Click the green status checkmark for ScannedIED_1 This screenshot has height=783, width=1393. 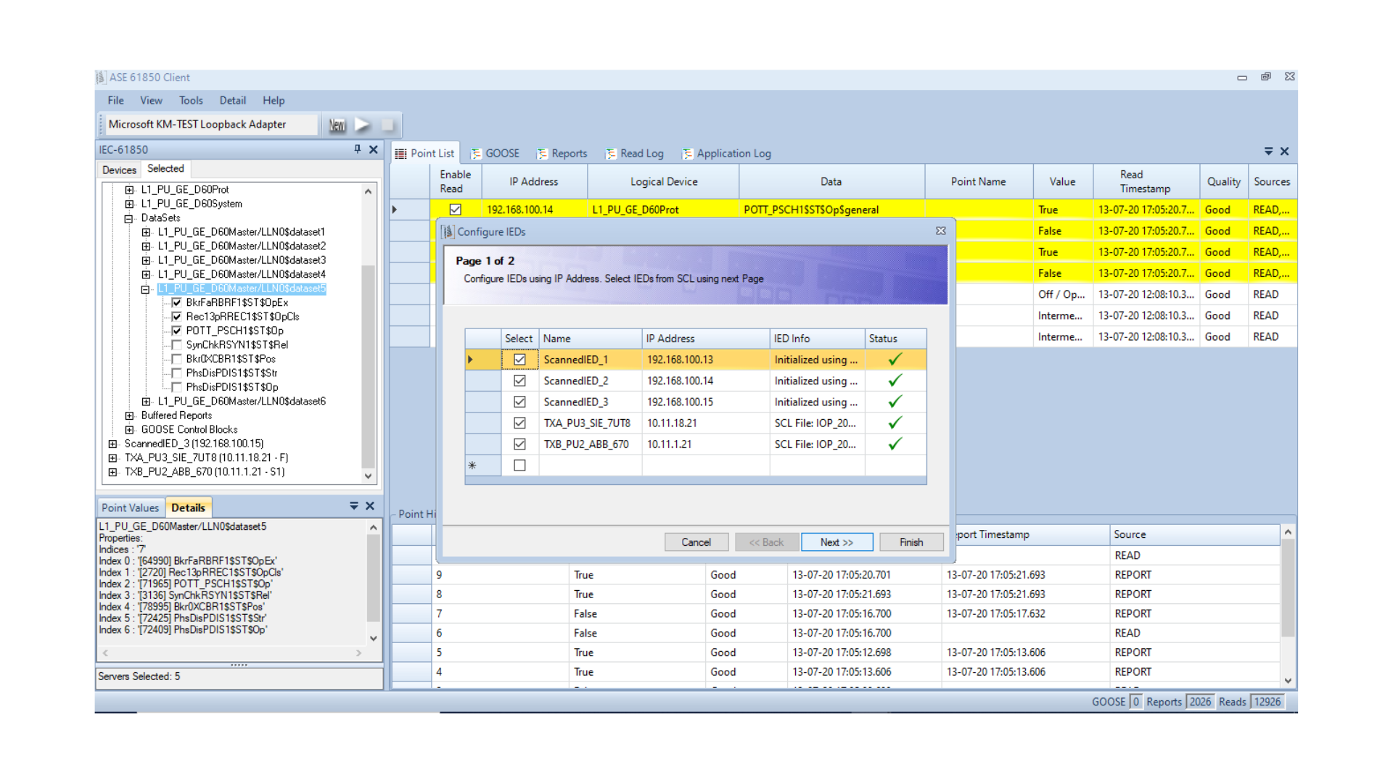[x=895, y=360]
